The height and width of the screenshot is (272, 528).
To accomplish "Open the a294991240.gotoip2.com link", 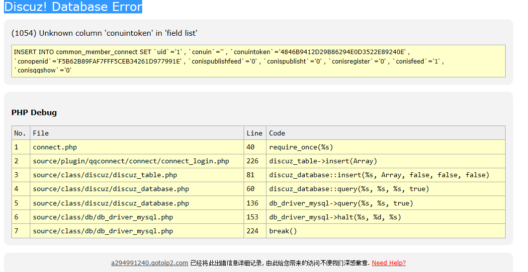I will tap(149, 263).
